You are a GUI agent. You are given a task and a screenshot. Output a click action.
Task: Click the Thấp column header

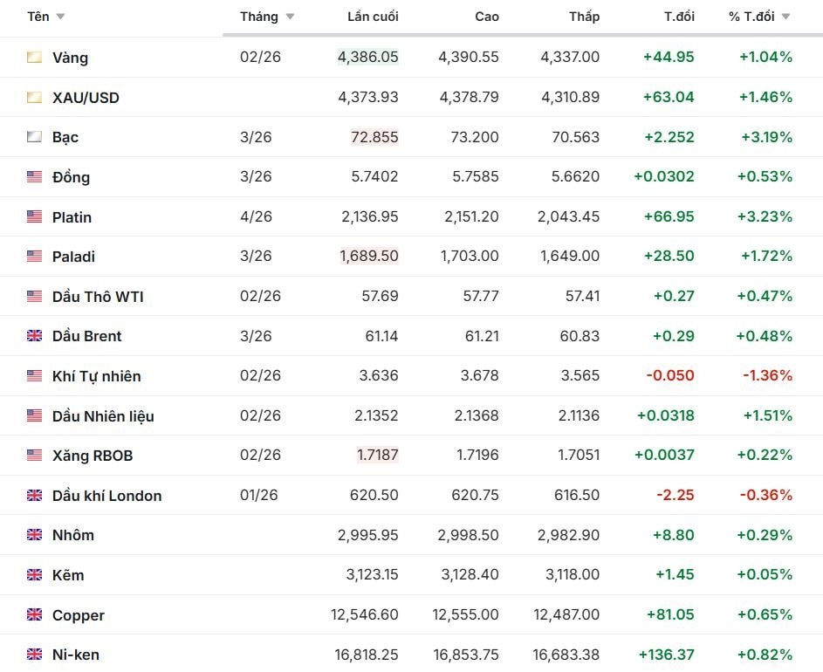pyautogui.click(x=584, y=17)
